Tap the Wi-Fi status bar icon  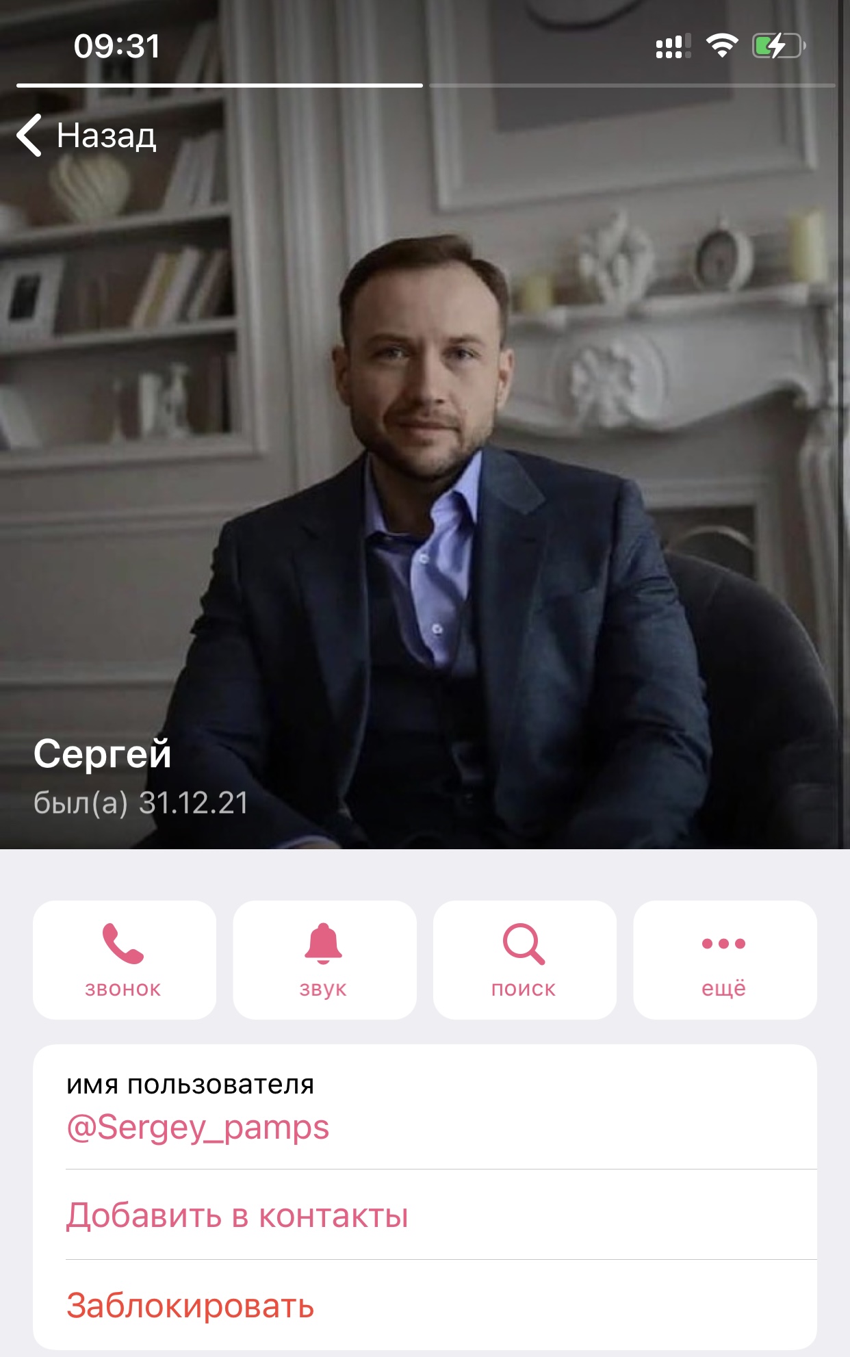point(722,46)
